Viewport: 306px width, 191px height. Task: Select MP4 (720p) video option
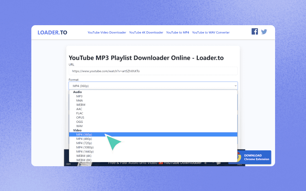pyautogui.click(x=153, y=143)
